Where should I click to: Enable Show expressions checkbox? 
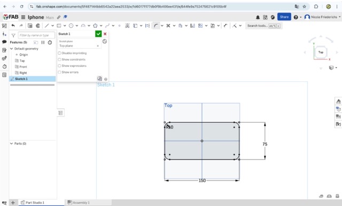click(x=59, y=66)
